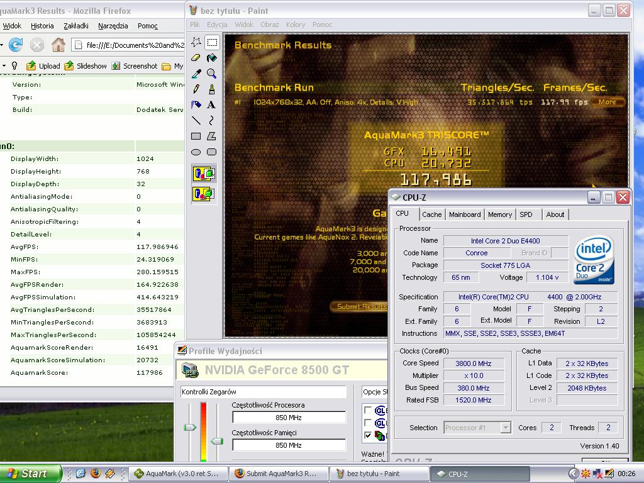Expand the Processor #1 selection dropdown
Image resolution: width=644 pixels, height=483 pixels.
point(506,428)
